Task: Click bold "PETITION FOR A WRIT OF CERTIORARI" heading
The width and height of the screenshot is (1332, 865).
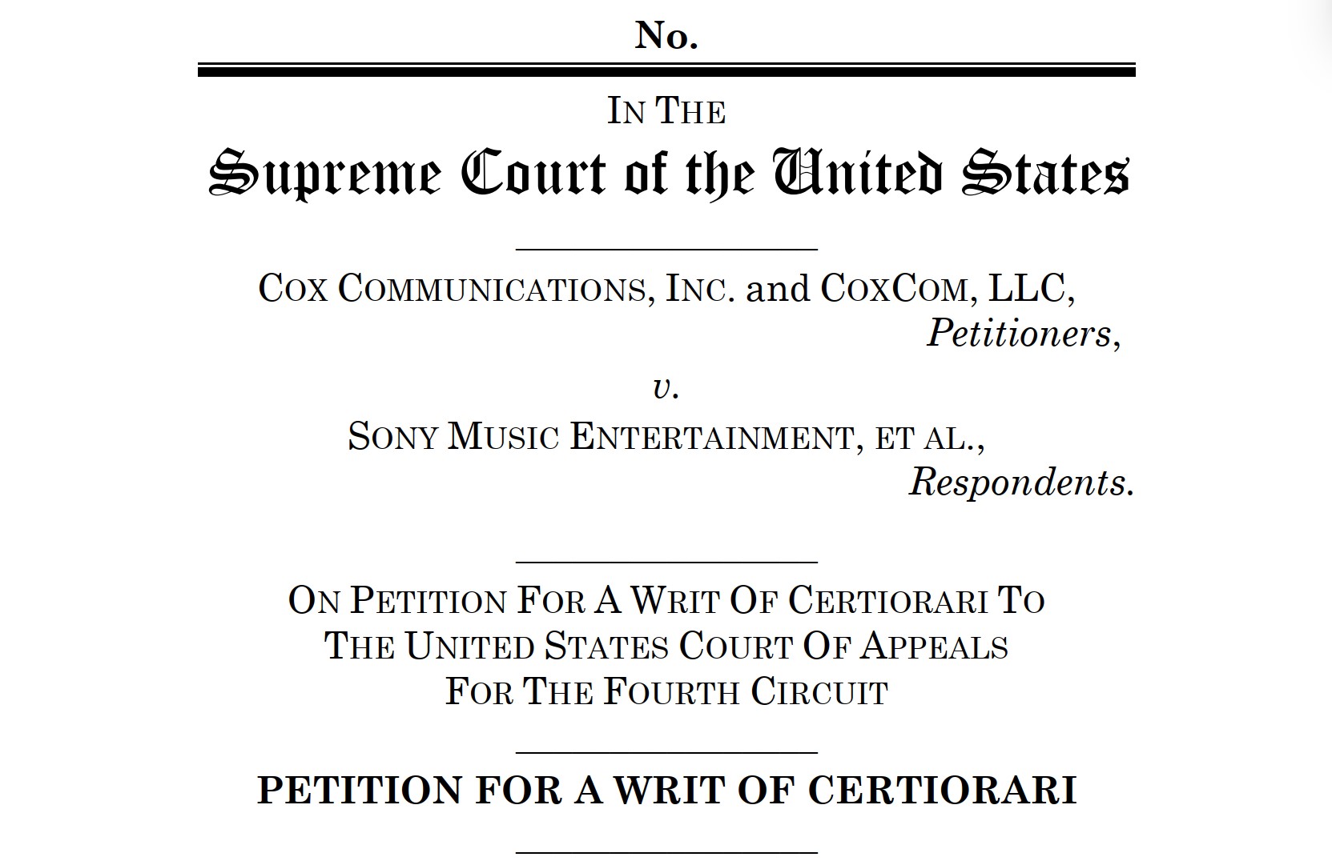Action: [666, 791]
